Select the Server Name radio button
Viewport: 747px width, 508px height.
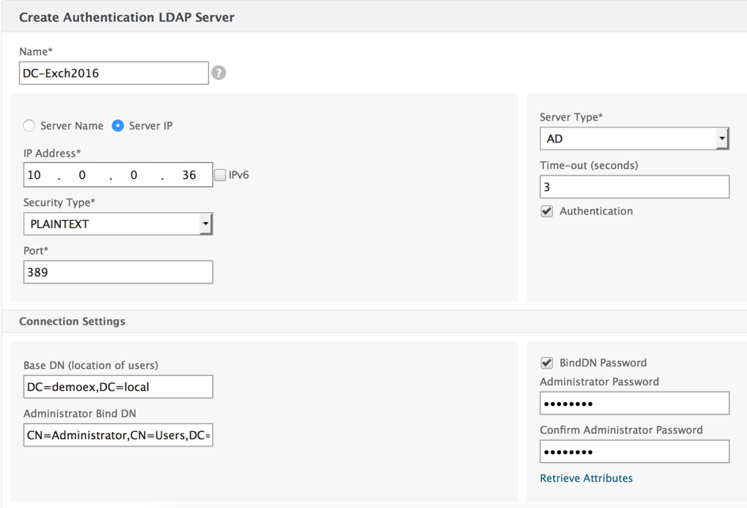(29, 126)
